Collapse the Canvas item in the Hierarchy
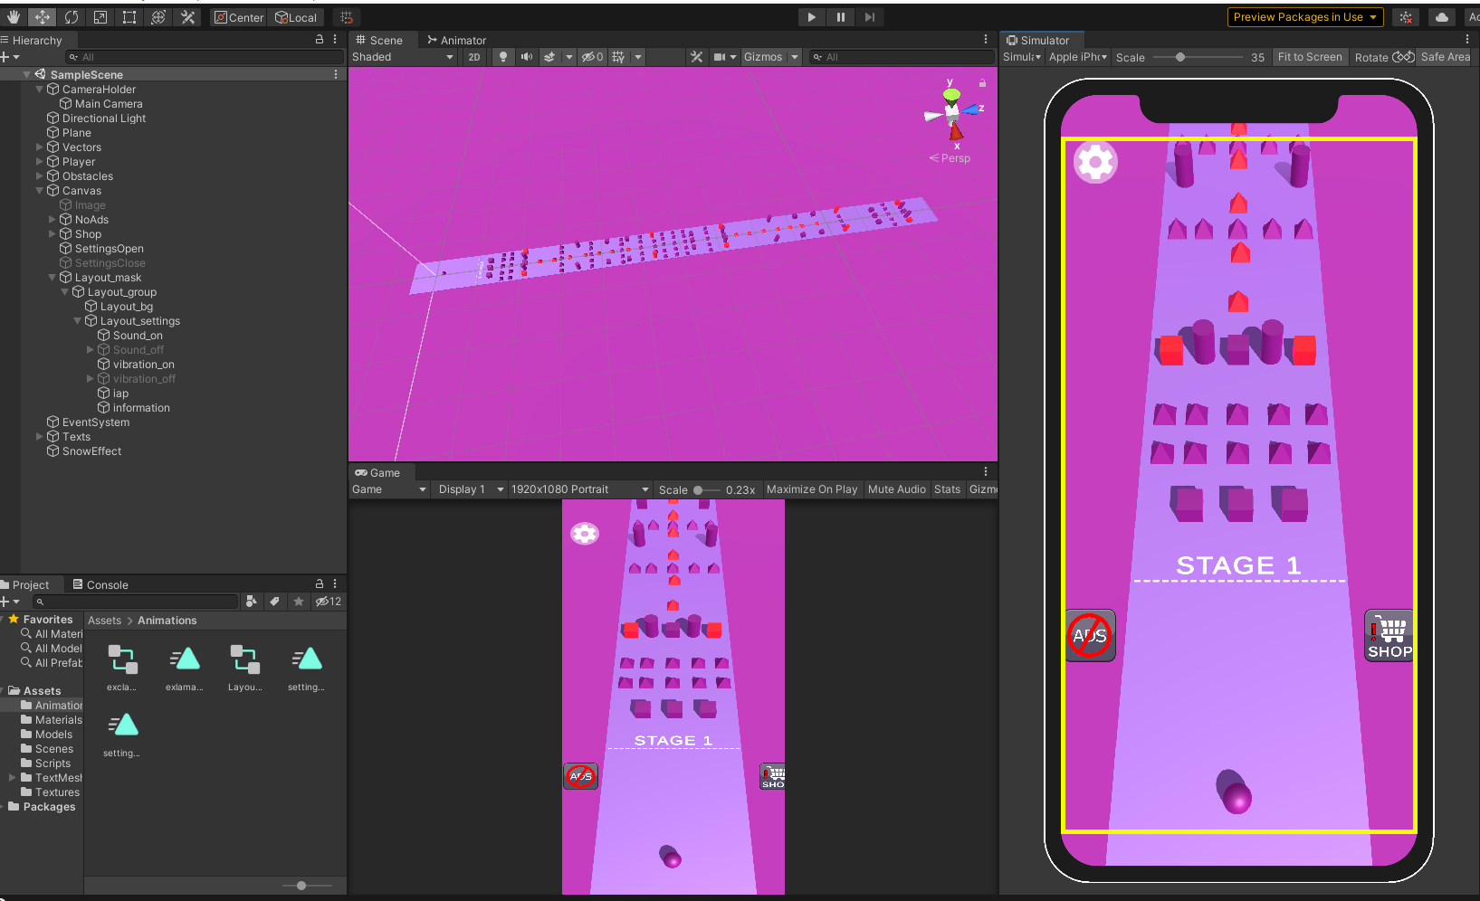Viewport: 1480px width, 901px height. point(39,190)
